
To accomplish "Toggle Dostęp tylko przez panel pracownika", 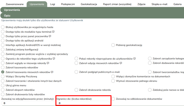I will [3, 36].
